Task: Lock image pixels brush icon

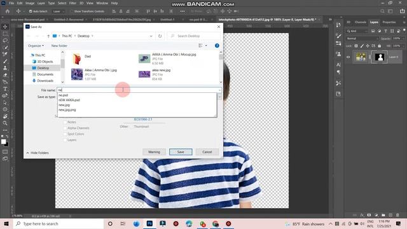Action: 362,46
